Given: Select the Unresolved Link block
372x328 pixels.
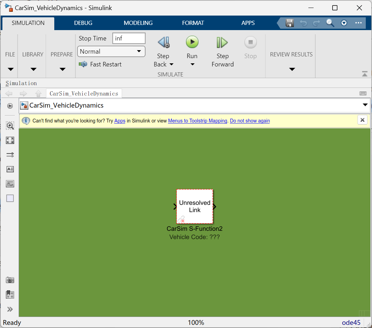Looking at the screenshot, I should (195, 207).
